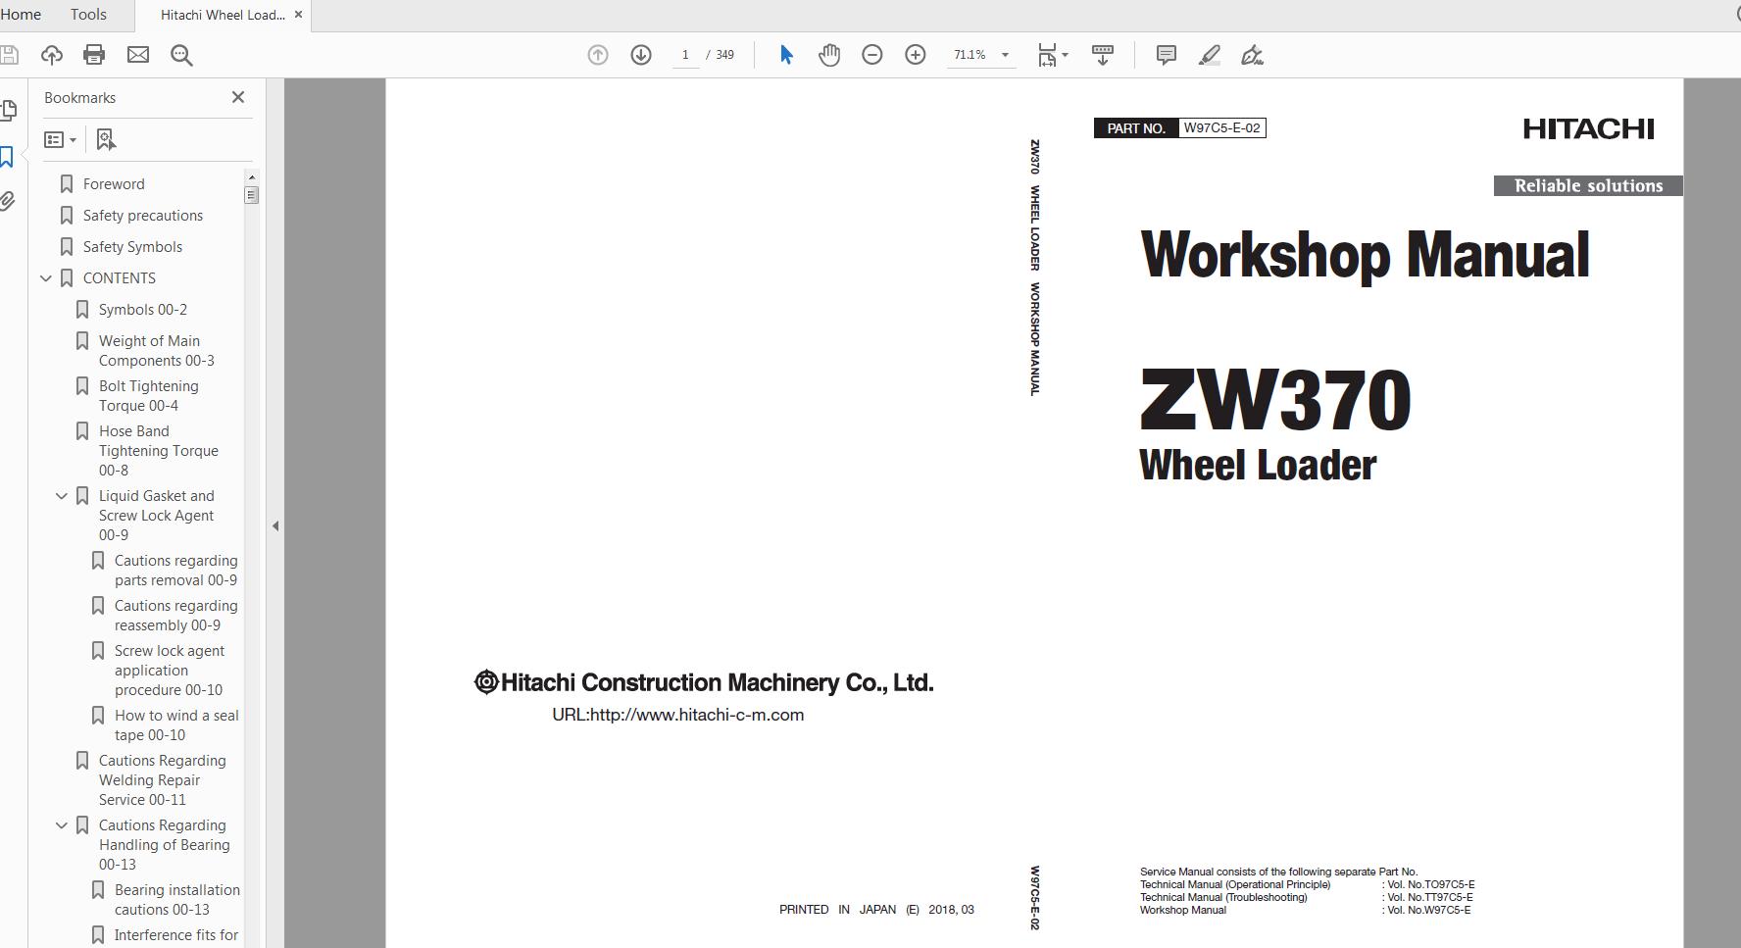Switch to Home tab
1741x948 pixels.
(21, 15)
